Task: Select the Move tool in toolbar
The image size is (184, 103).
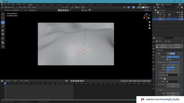Action: 3,22
